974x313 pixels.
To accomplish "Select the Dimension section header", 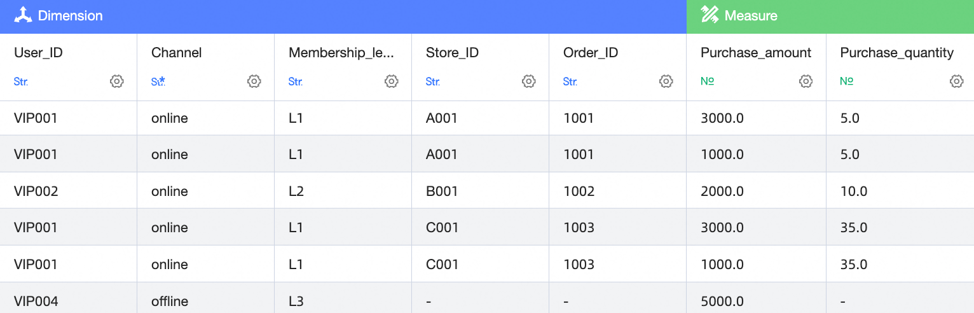I will coord(70,15).
